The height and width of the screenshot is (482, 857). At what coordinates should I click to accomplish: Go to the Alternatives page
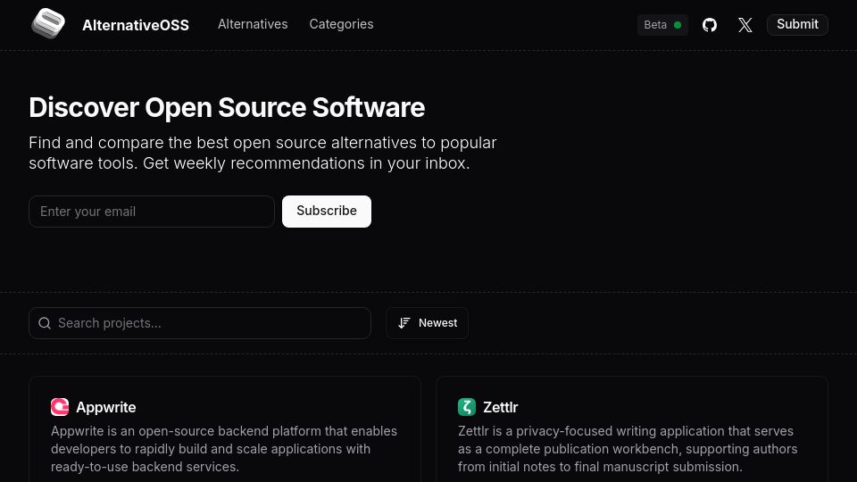point(253,24)
